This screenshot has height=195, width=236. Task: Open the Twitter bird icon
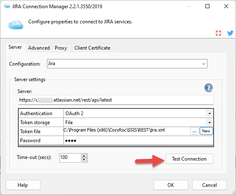pyautogui.click(x=230, y=33)
